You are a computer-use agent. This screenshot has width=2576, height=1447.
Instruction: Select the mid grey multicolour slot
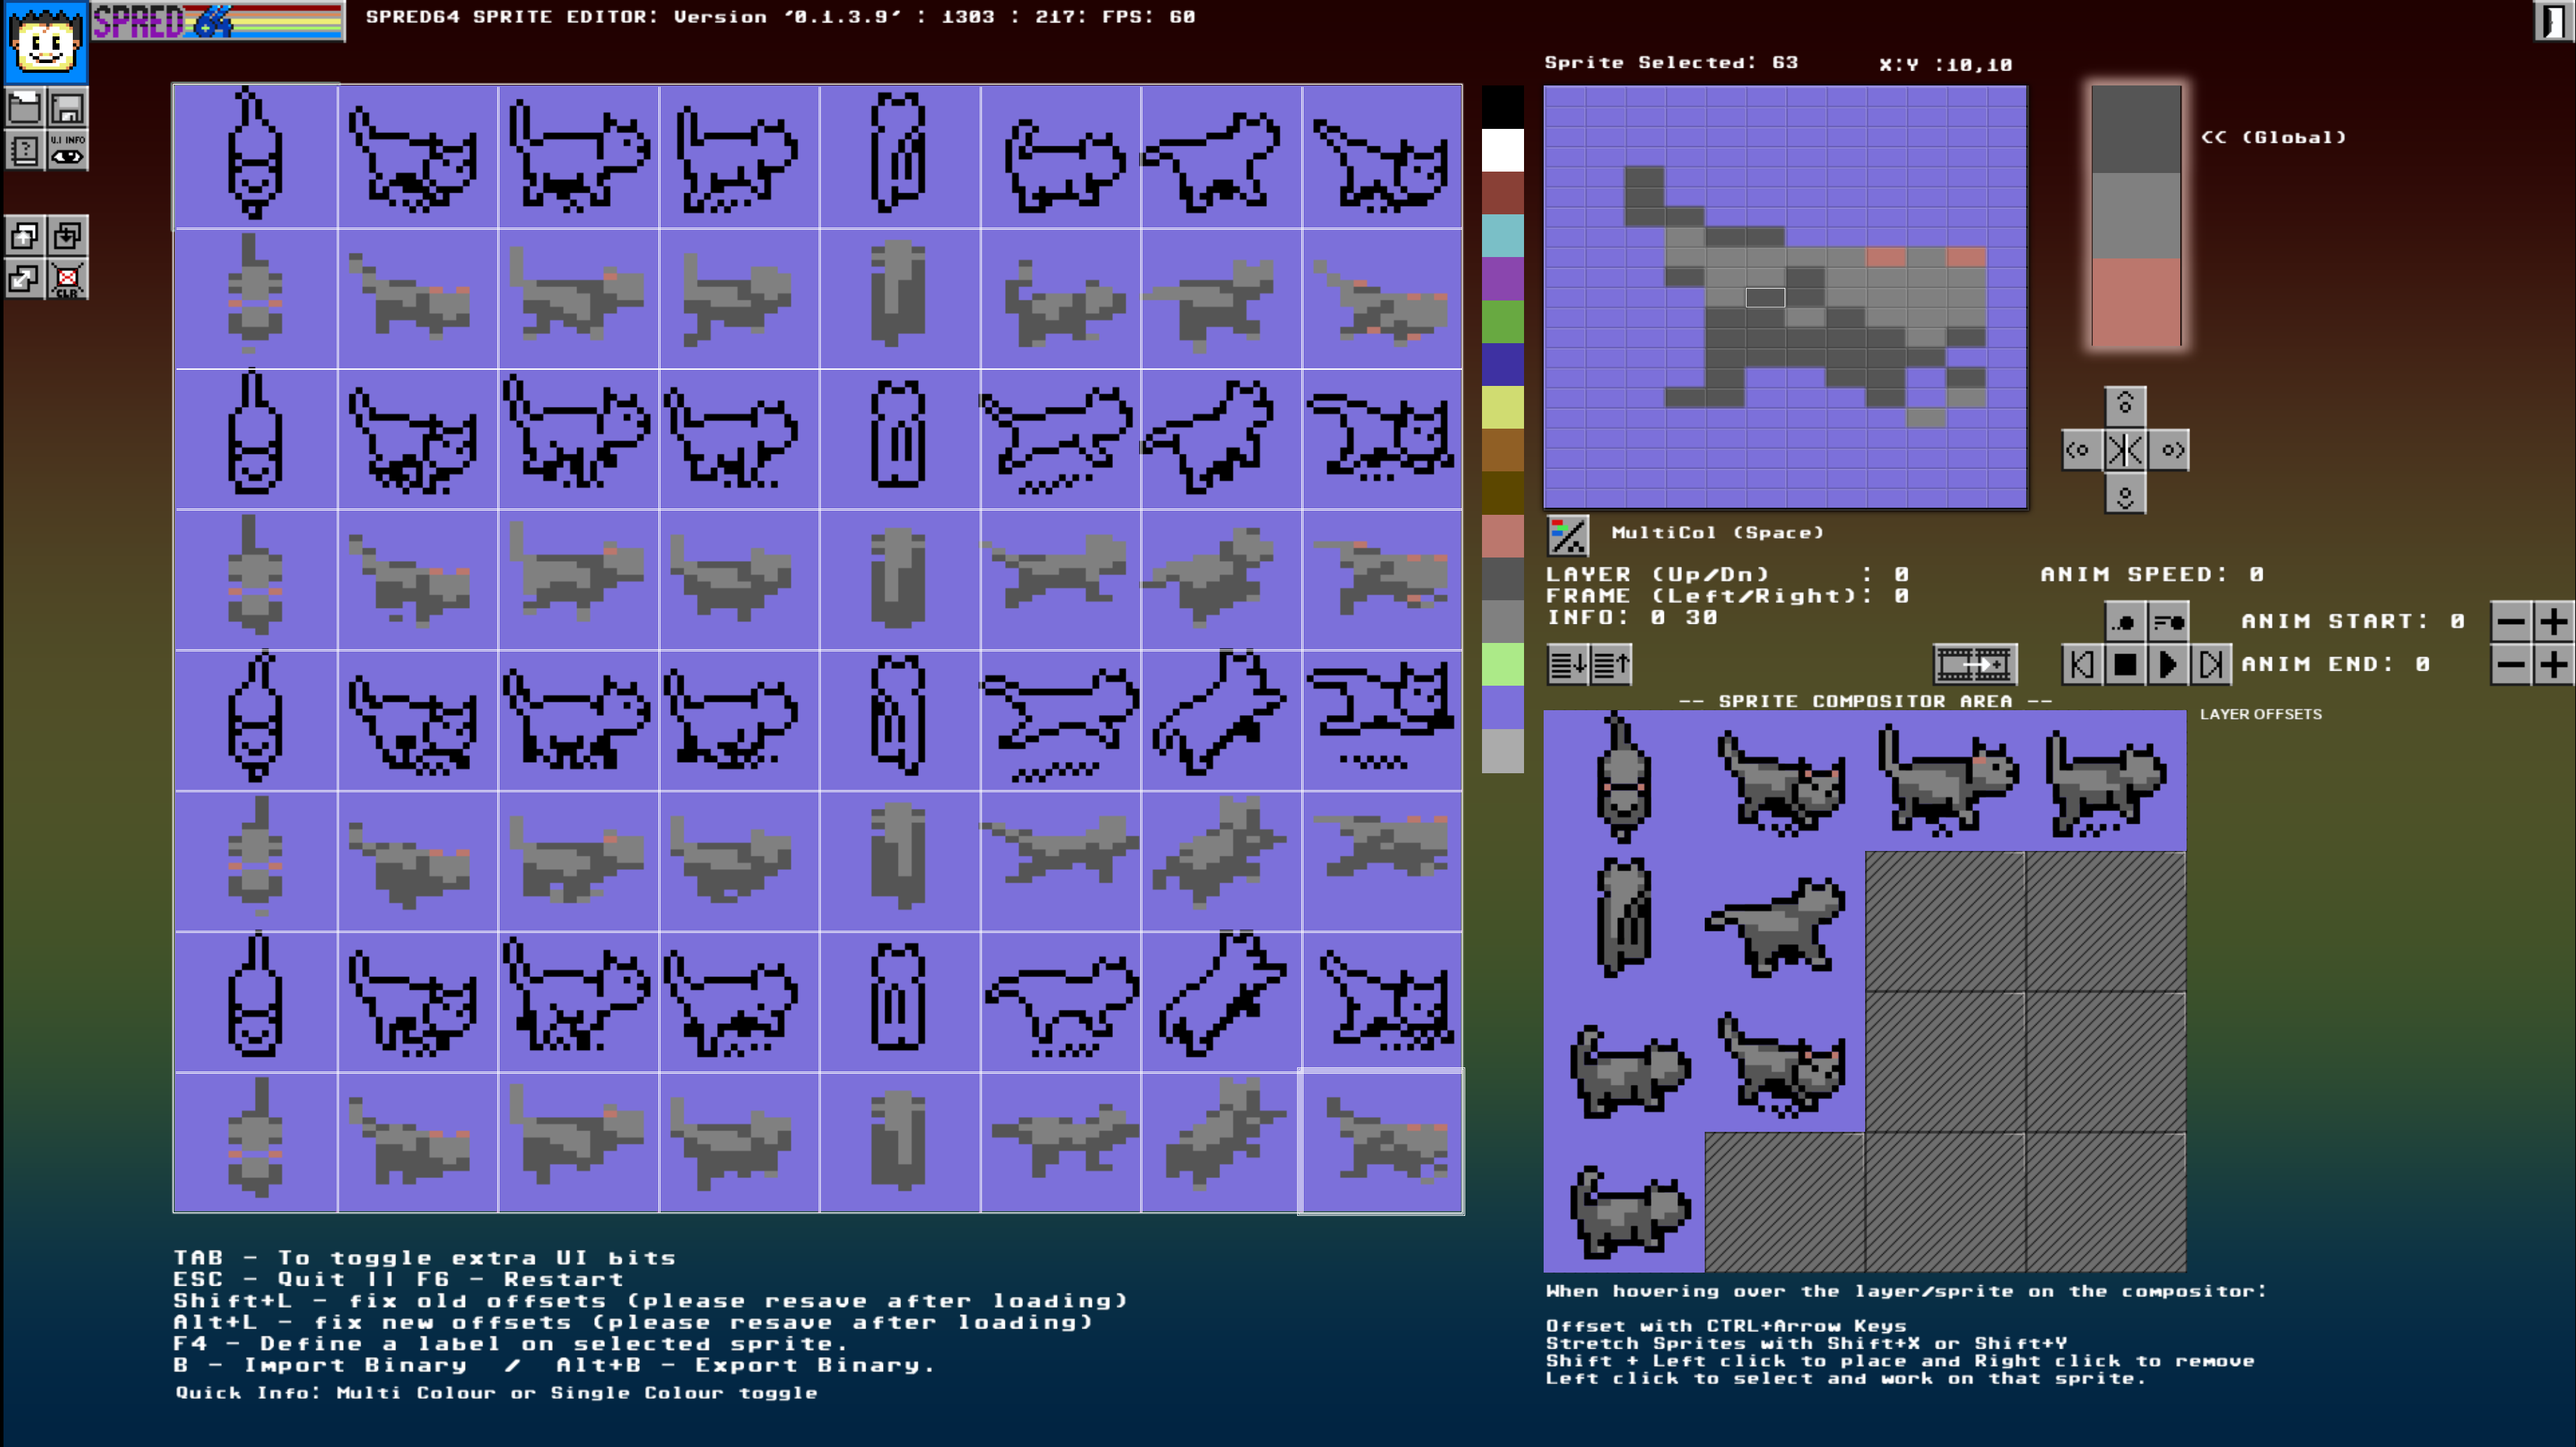coord(2136,215)
